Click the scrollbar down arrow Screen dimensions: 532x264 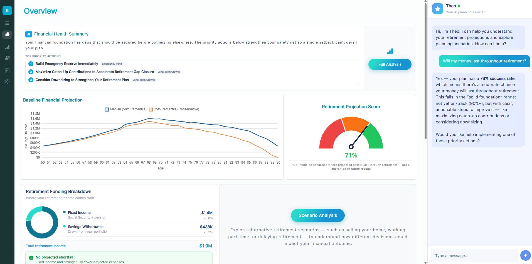coord(425,262)
